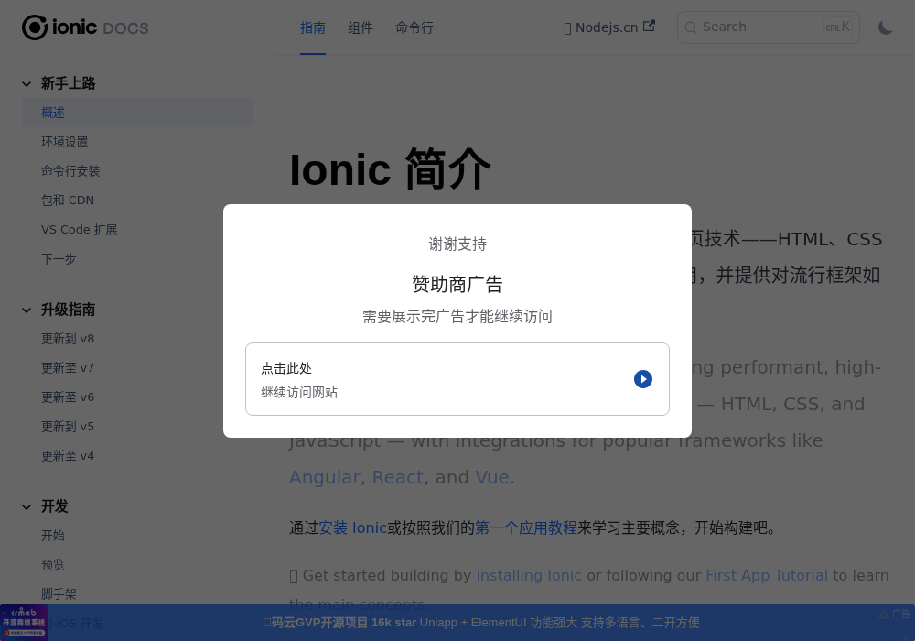
Task: Follow the Vue link
Action: click(492, 477)
